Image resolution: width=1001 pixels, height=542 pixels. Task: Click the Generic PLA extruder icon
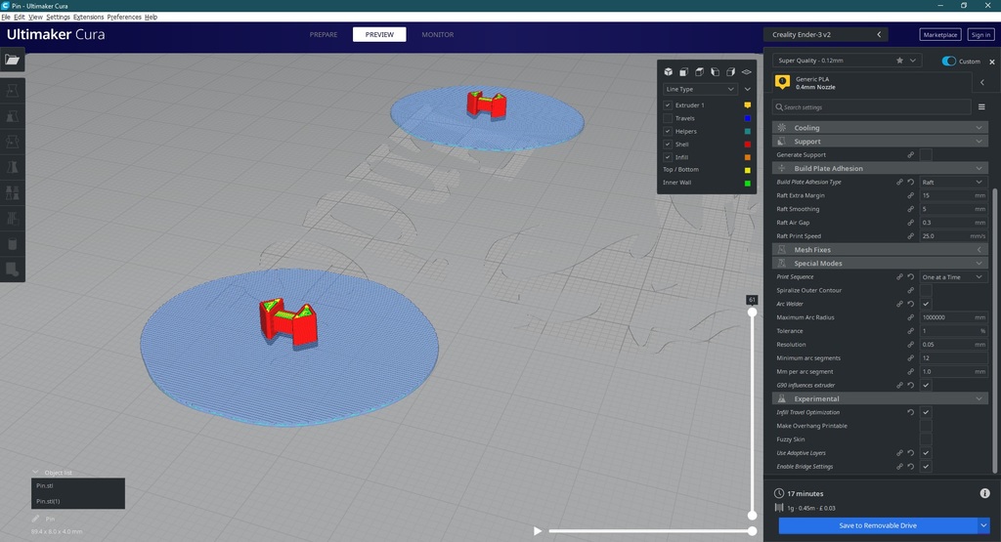pos(782,83)
